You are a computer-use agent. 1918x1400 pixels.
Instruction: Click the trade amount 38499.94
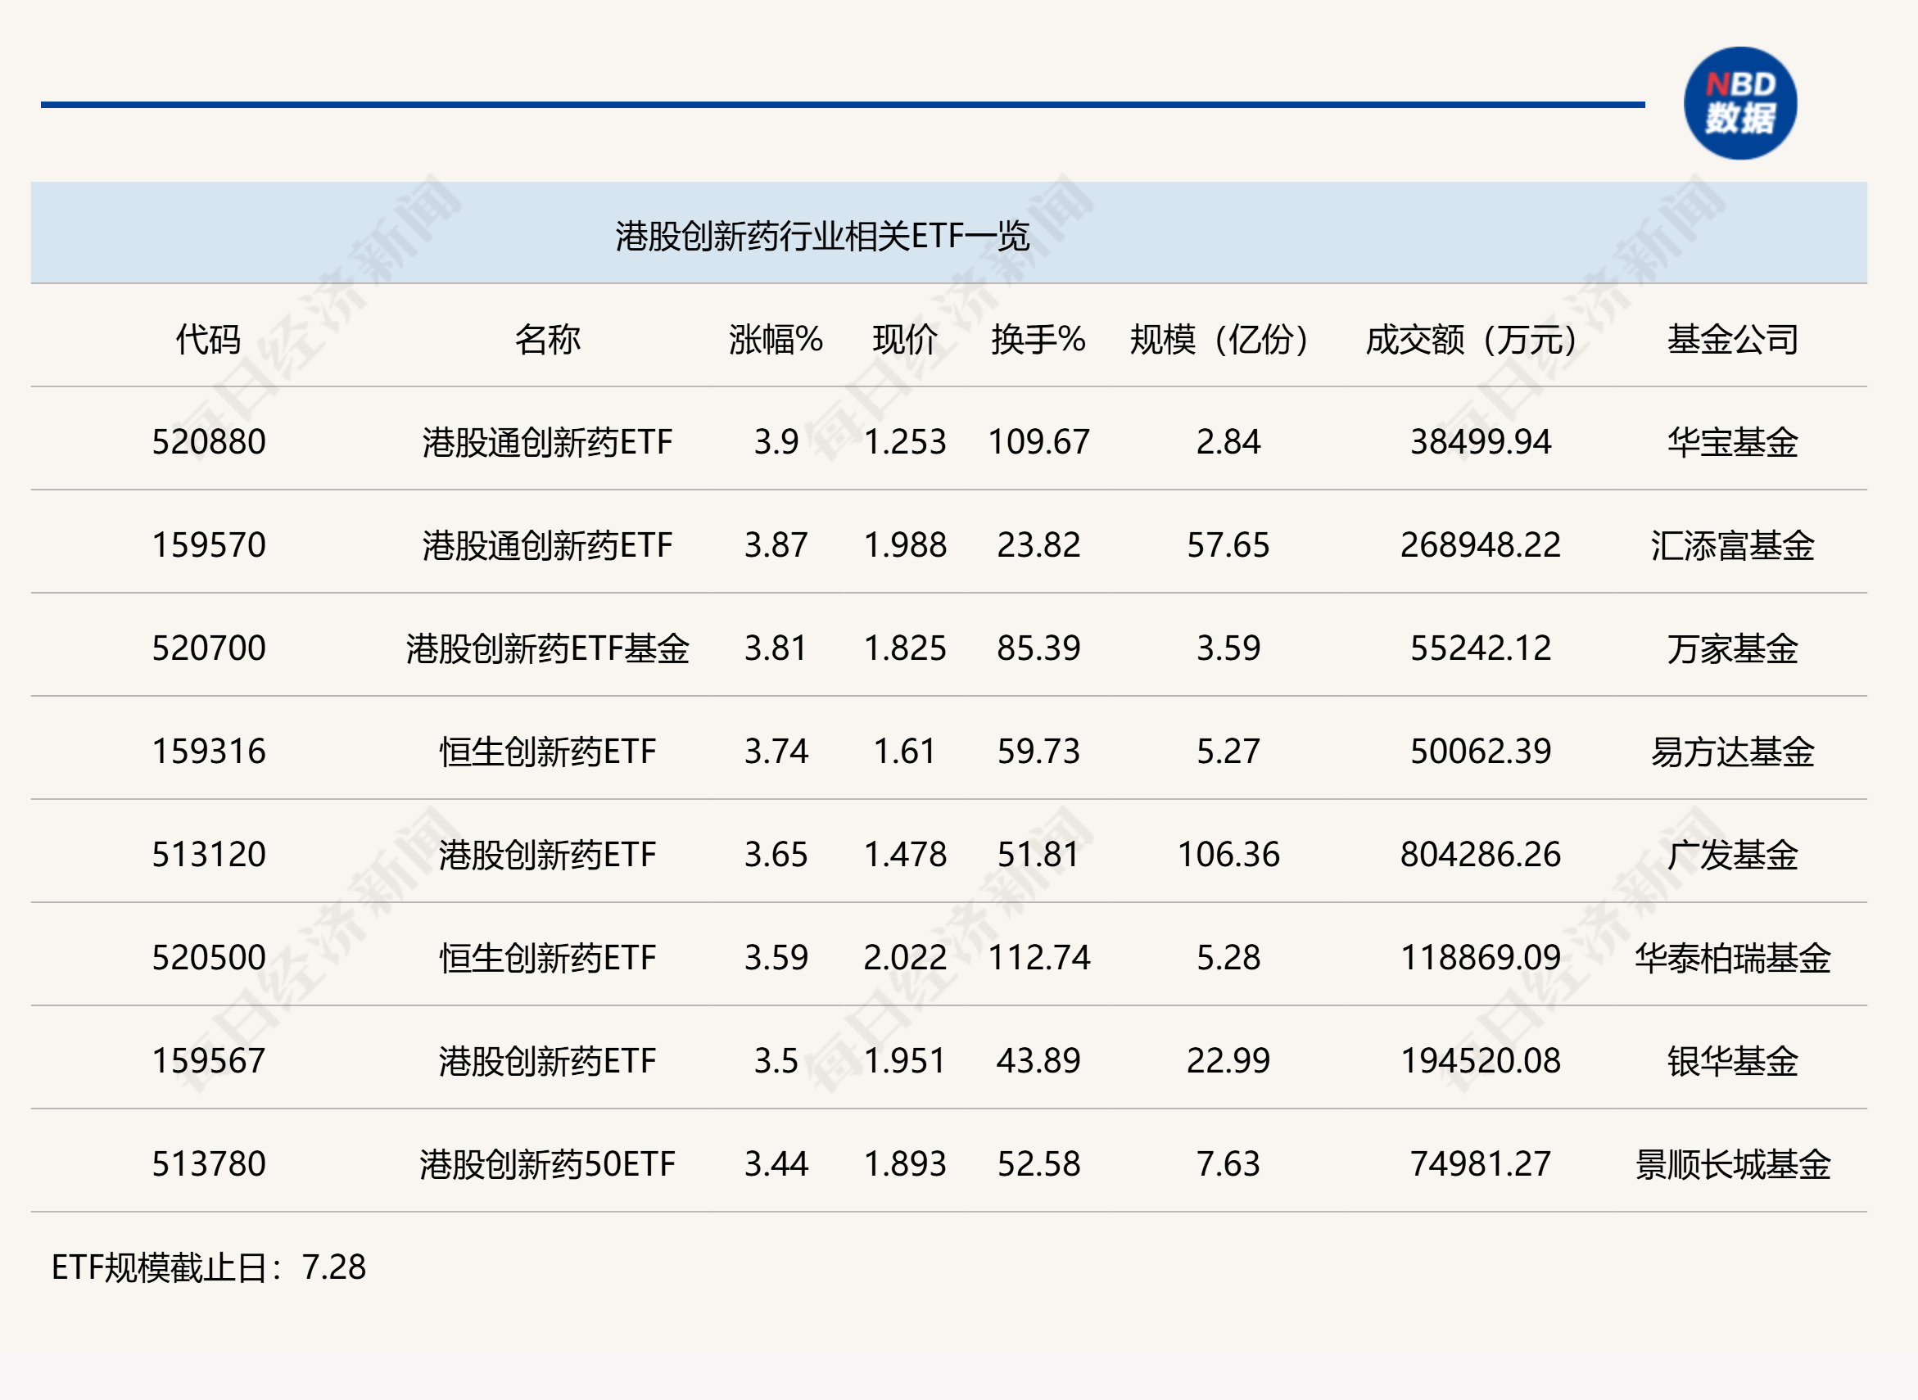click(x=1481, y=442)
